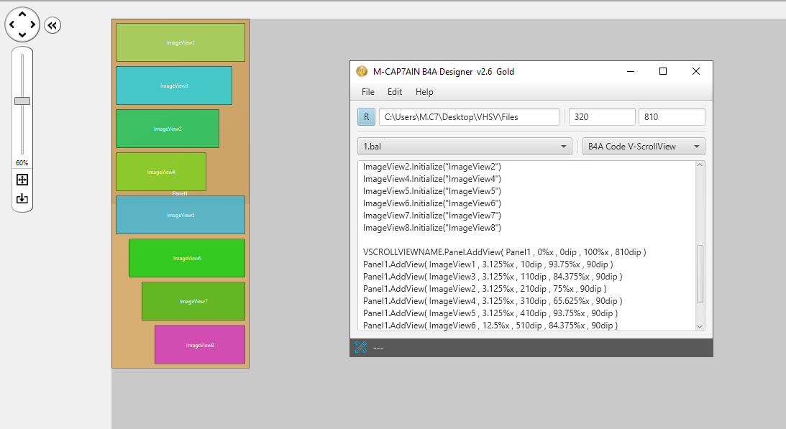Click the crossed tools icon in status bar
Screen dimensions: 786x429
(361, 348)
